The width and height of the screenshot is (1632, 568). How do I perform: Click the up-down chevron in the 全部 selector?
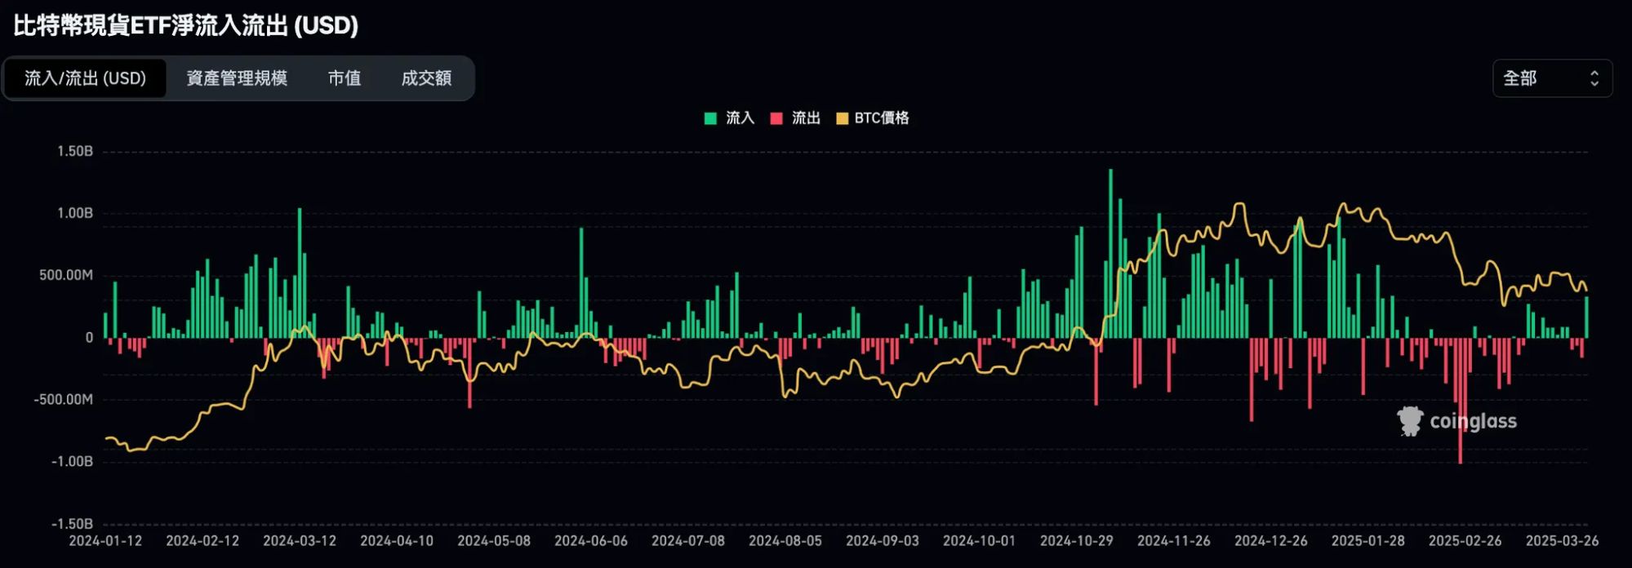point(1594,78)
